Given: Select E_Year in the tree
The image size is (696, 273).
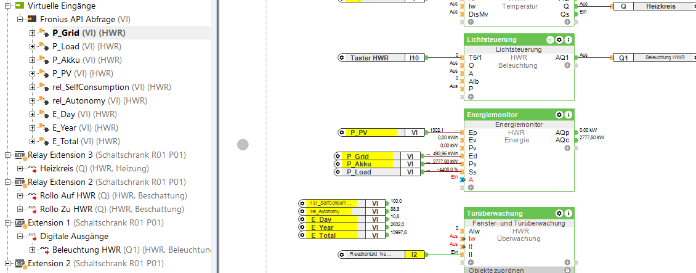Looking at the screenshot, I should click(87, 128).
